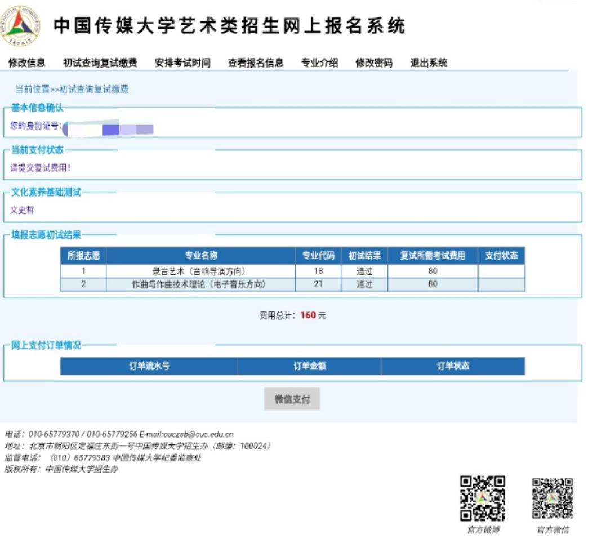Click the 官方微信 QR code
Screen dimensions: 606x539
(x=552, y=498)
